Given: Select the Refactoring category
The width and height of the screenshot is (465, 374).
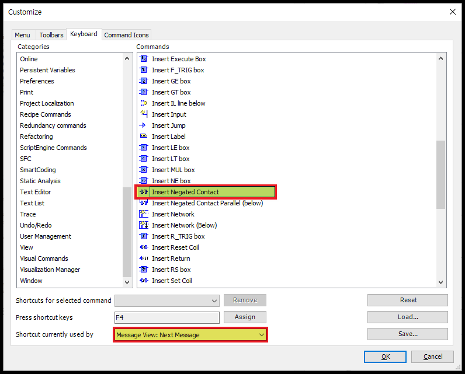Looking at the screenshot, I should pos(36,136).
